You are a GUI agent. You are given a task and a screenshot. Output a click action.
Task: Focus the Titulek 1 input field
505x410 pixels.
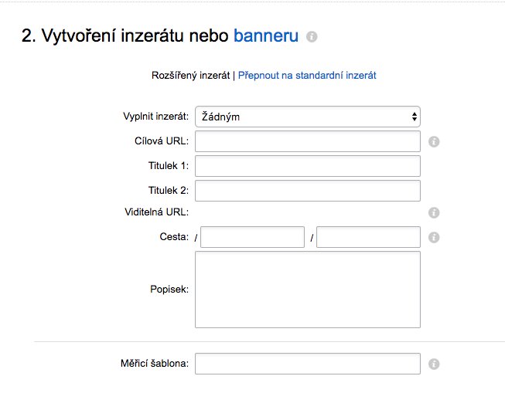[x=308, y=166]
